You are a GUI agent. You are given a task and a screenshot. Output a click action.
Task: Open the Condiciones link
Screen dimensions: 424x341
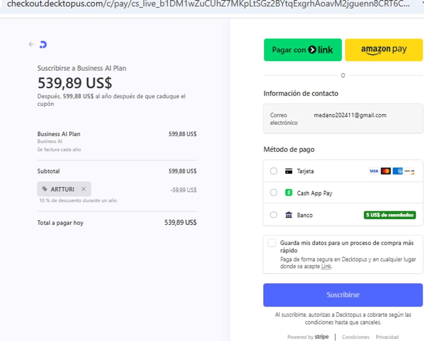356,337
